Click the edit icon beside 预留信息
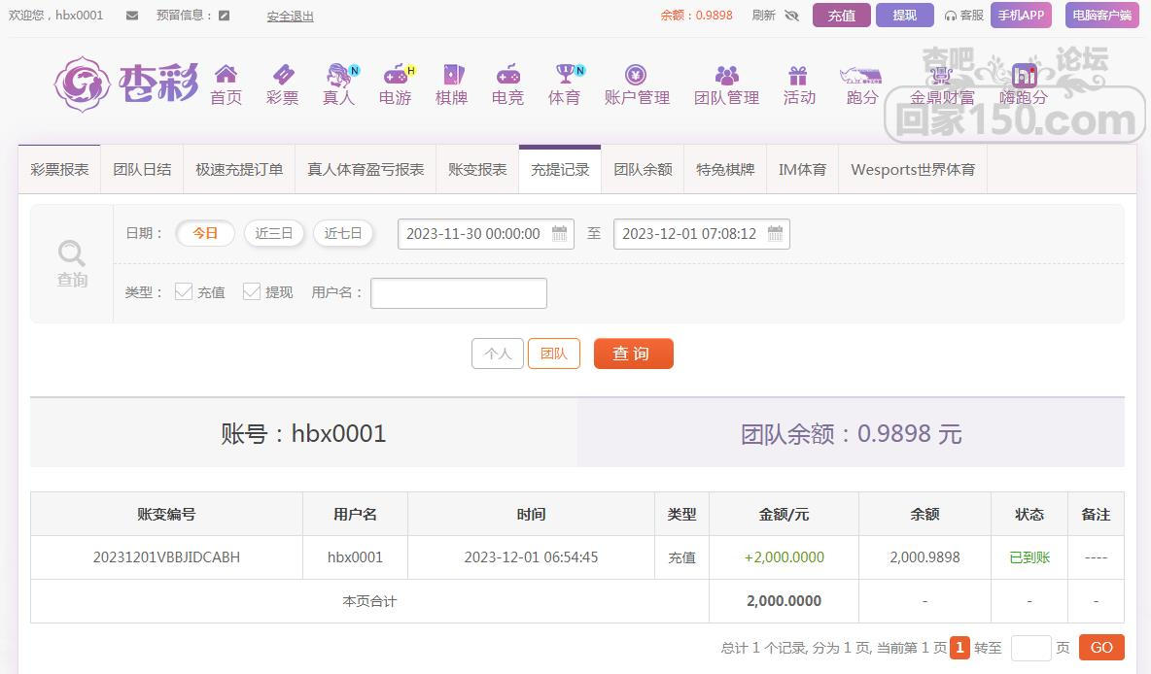Screen dimensions: 1151x674 click(x=225, y=16)
